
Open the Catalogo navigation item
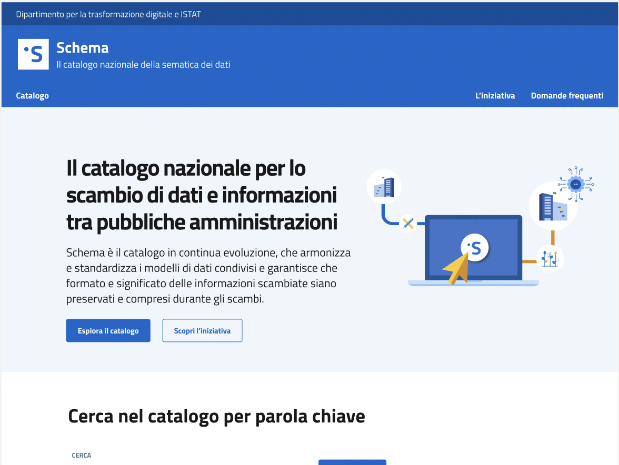(32, 95)
